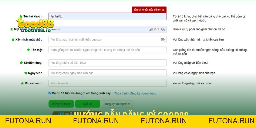Click the green star beside Tên thật

28,50
